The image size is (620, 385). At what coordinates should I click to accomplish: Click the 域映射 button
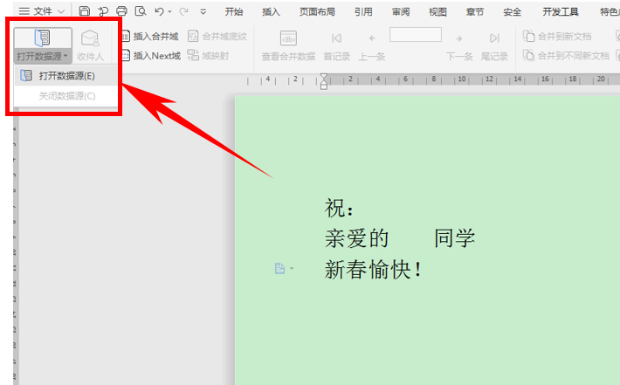[x=208, y=56]
